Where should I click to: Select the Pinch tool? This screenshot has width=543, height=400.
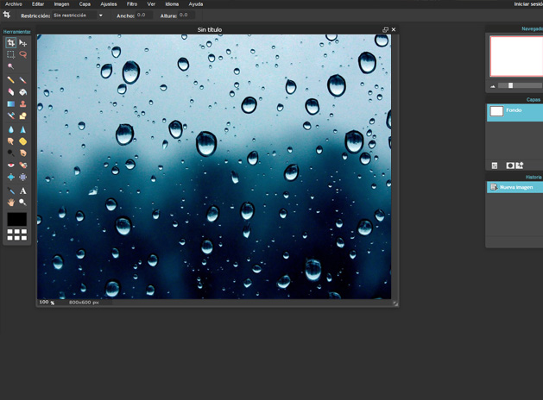pos(22,177)
